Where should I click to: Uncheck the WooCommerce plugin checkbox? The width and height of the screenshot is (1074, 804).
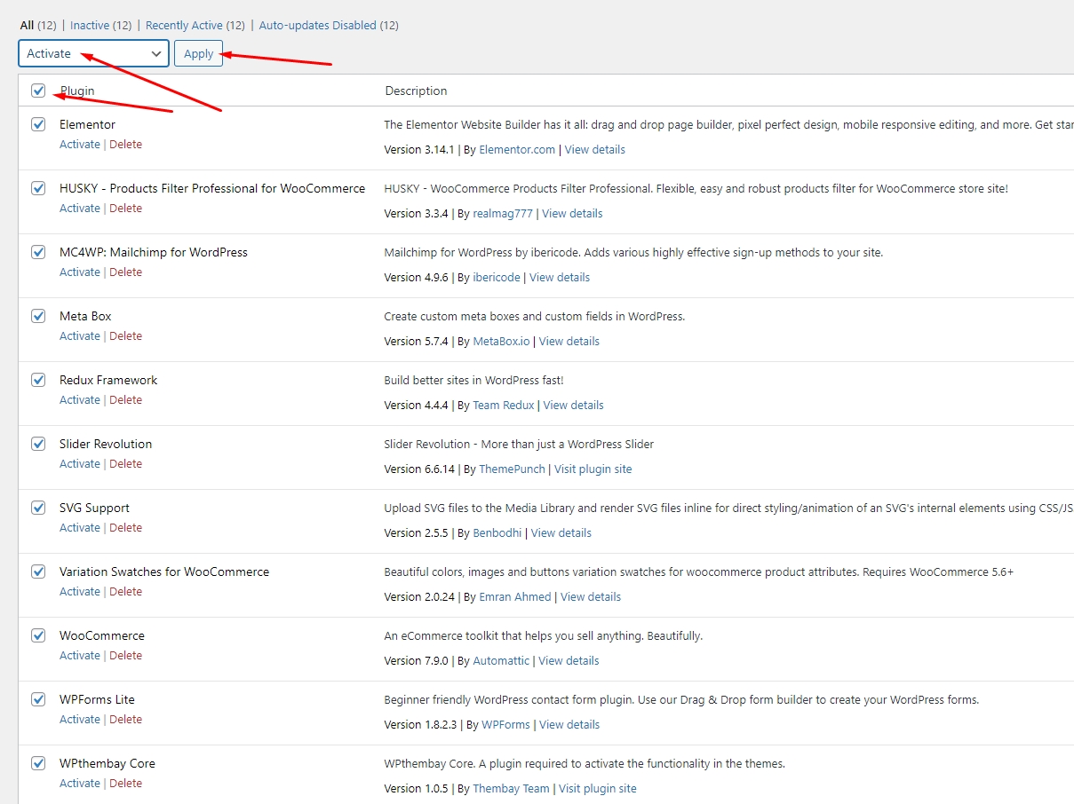(38, 635)
